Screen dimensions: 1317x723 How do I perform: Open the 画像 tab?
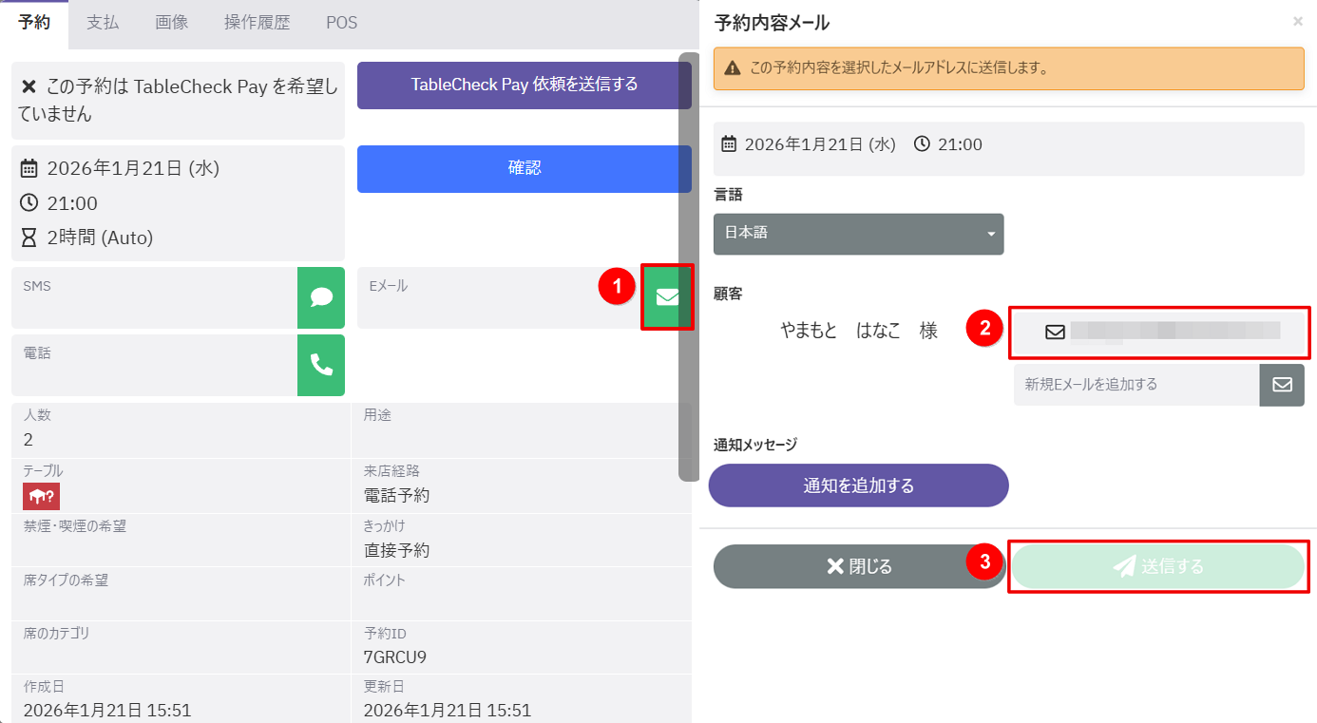pos(171,23)
